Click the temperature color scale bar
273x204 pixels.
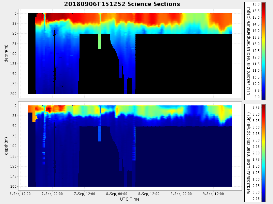pyautogui.click(x=263, y=51)
